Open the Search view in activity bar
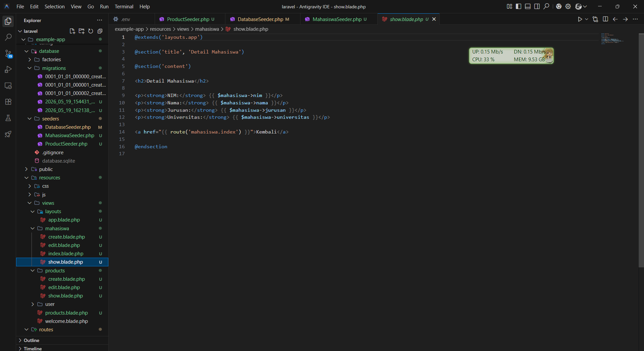This screenshot has width=644, height=351. (8, 37)
